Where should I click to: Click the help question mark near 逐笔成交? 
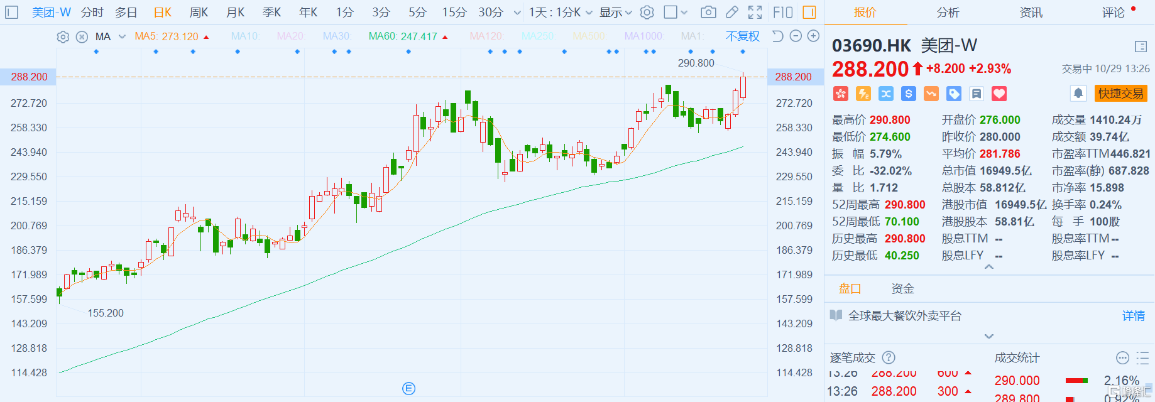coord(889,357)
